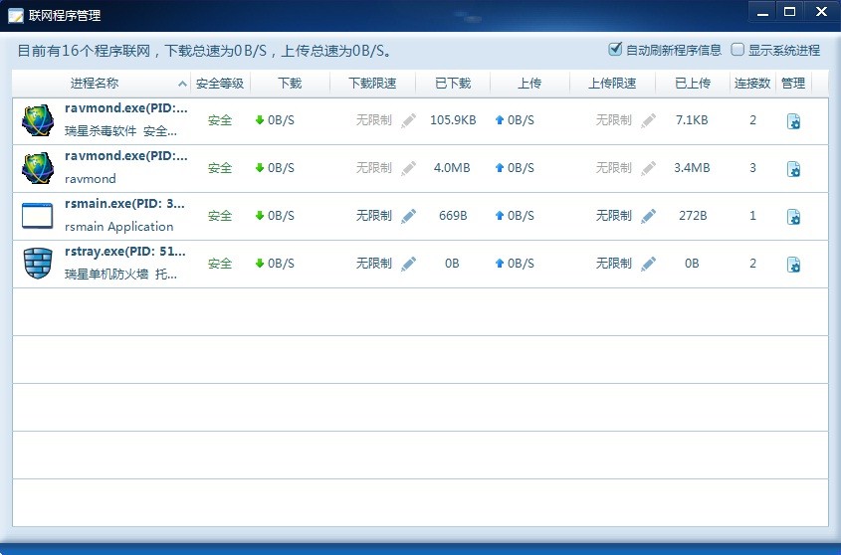
Task: Edit upload limit pencil for rstray.exe
Action: coord(649,264)
